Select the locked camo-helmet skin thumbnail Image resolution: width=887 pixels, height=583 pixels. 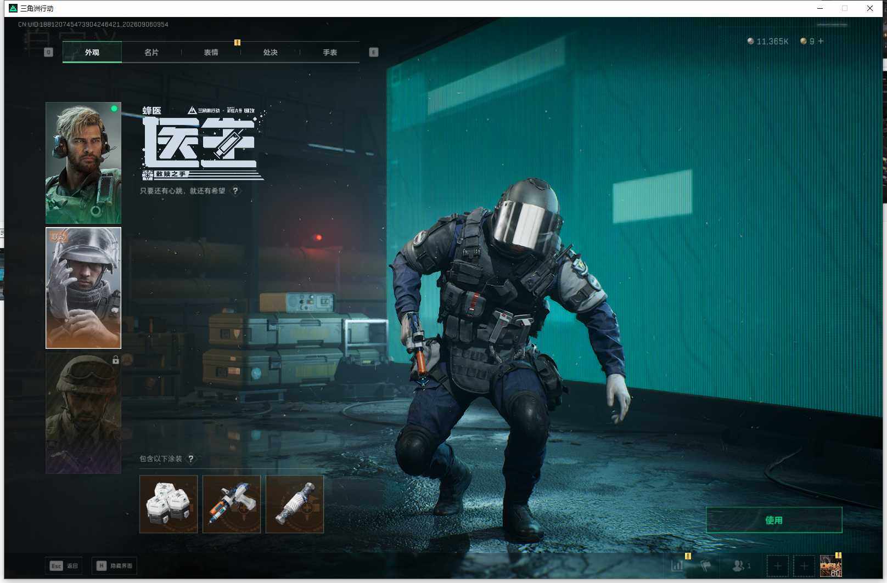83,413
